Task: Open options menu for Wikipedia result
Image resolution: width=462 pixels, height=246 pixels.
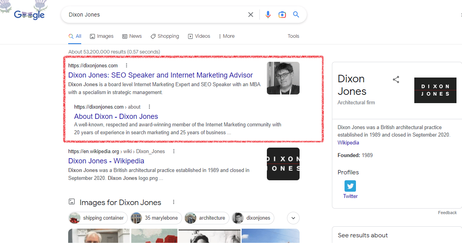Action: tap(174, 151)
